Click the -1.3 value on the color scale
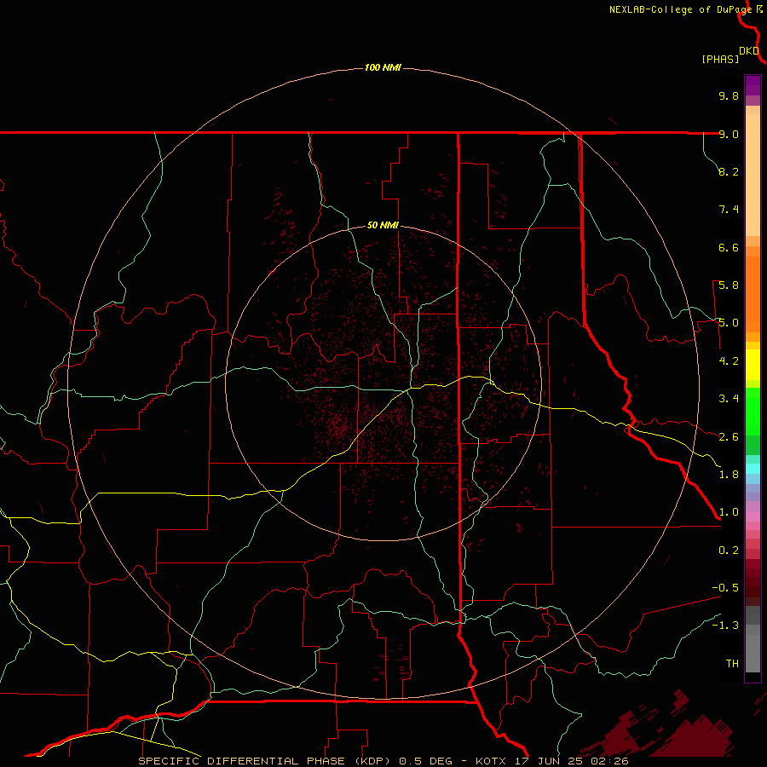 click(725, 626)
